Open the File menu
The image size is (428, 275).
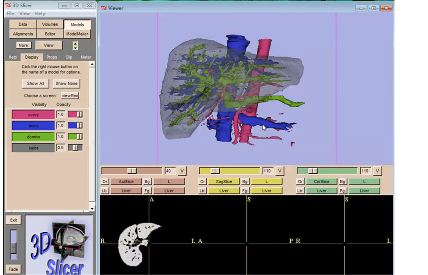tap(10, 14)
